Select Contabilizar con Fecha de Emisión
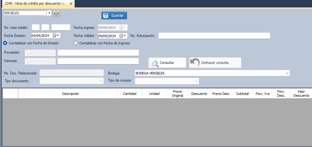Viewport: 312px width, 147px height. click(x=5, y=43)
